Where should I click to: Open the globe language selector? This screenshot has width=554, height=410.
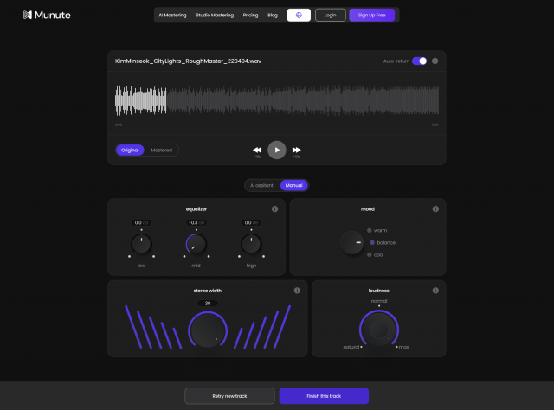coord(299,15)
